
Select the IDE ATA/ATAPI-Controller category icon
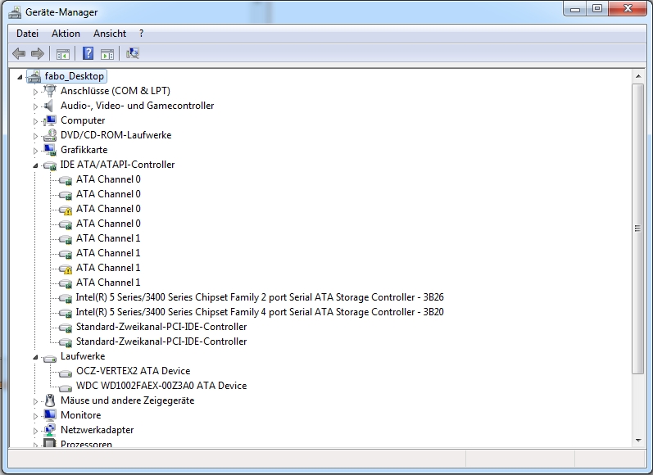point(50,165)
